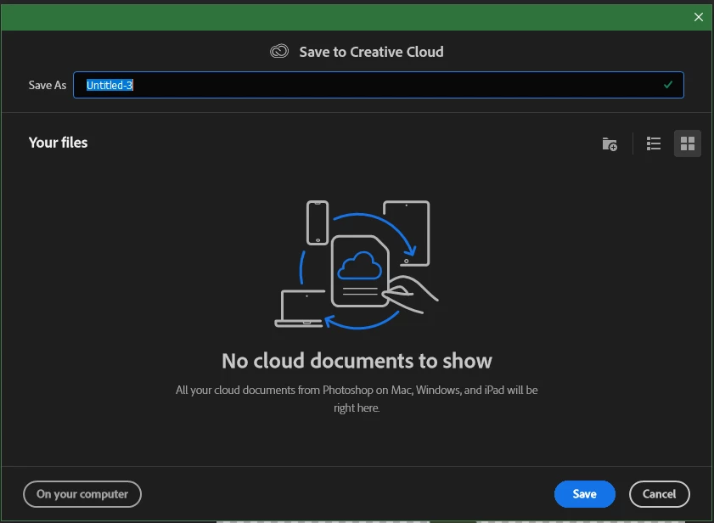Click the Creative Cloud logo icon

279,51
